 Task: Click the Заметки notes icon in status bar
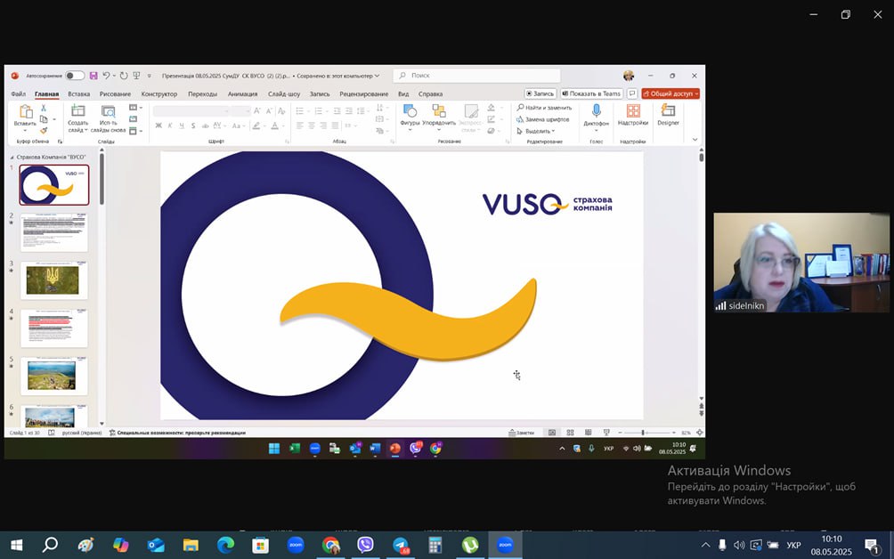coord(521,433)
